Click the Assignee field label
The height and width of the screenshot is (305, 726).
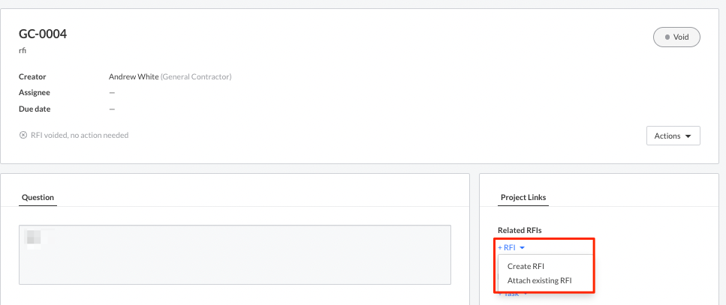(35, 93)
